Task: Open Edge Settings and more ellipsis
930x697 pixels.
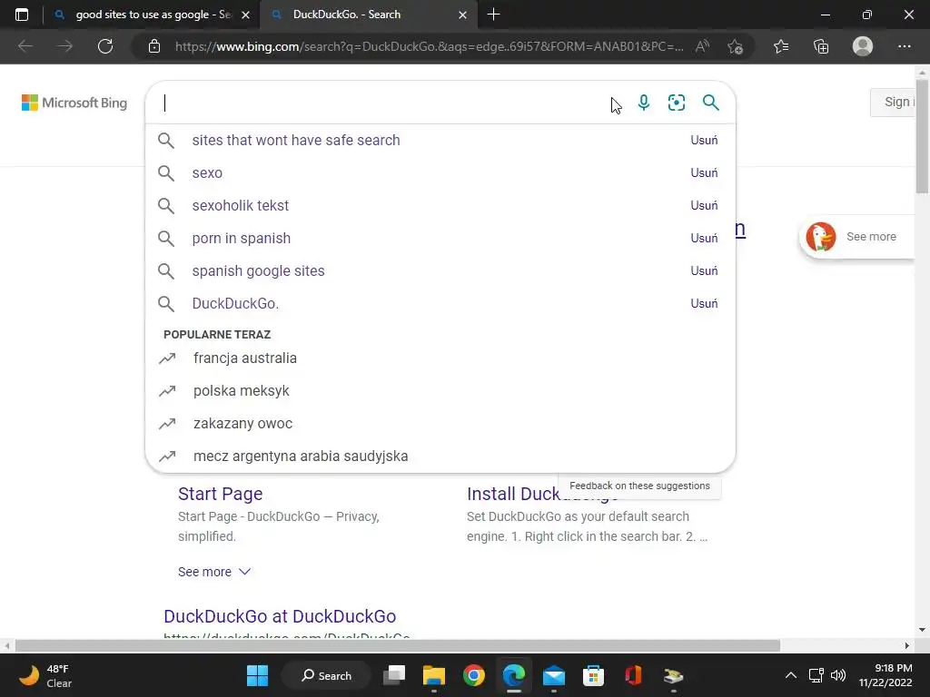Action: pos(904,46)
